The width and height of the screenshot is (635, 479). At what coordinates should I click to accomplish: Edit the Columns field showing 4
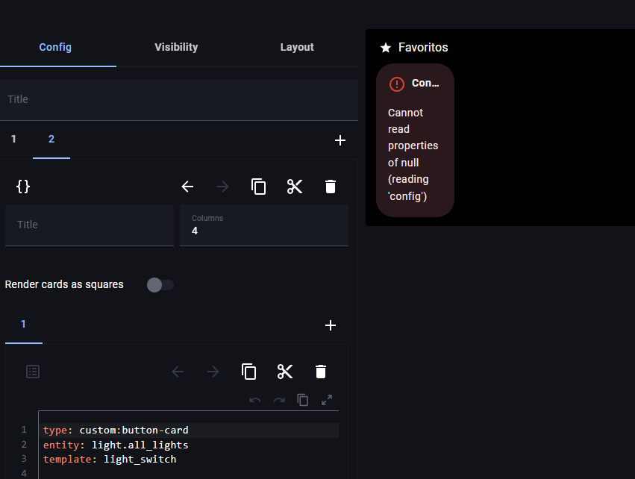coord(264,225)
